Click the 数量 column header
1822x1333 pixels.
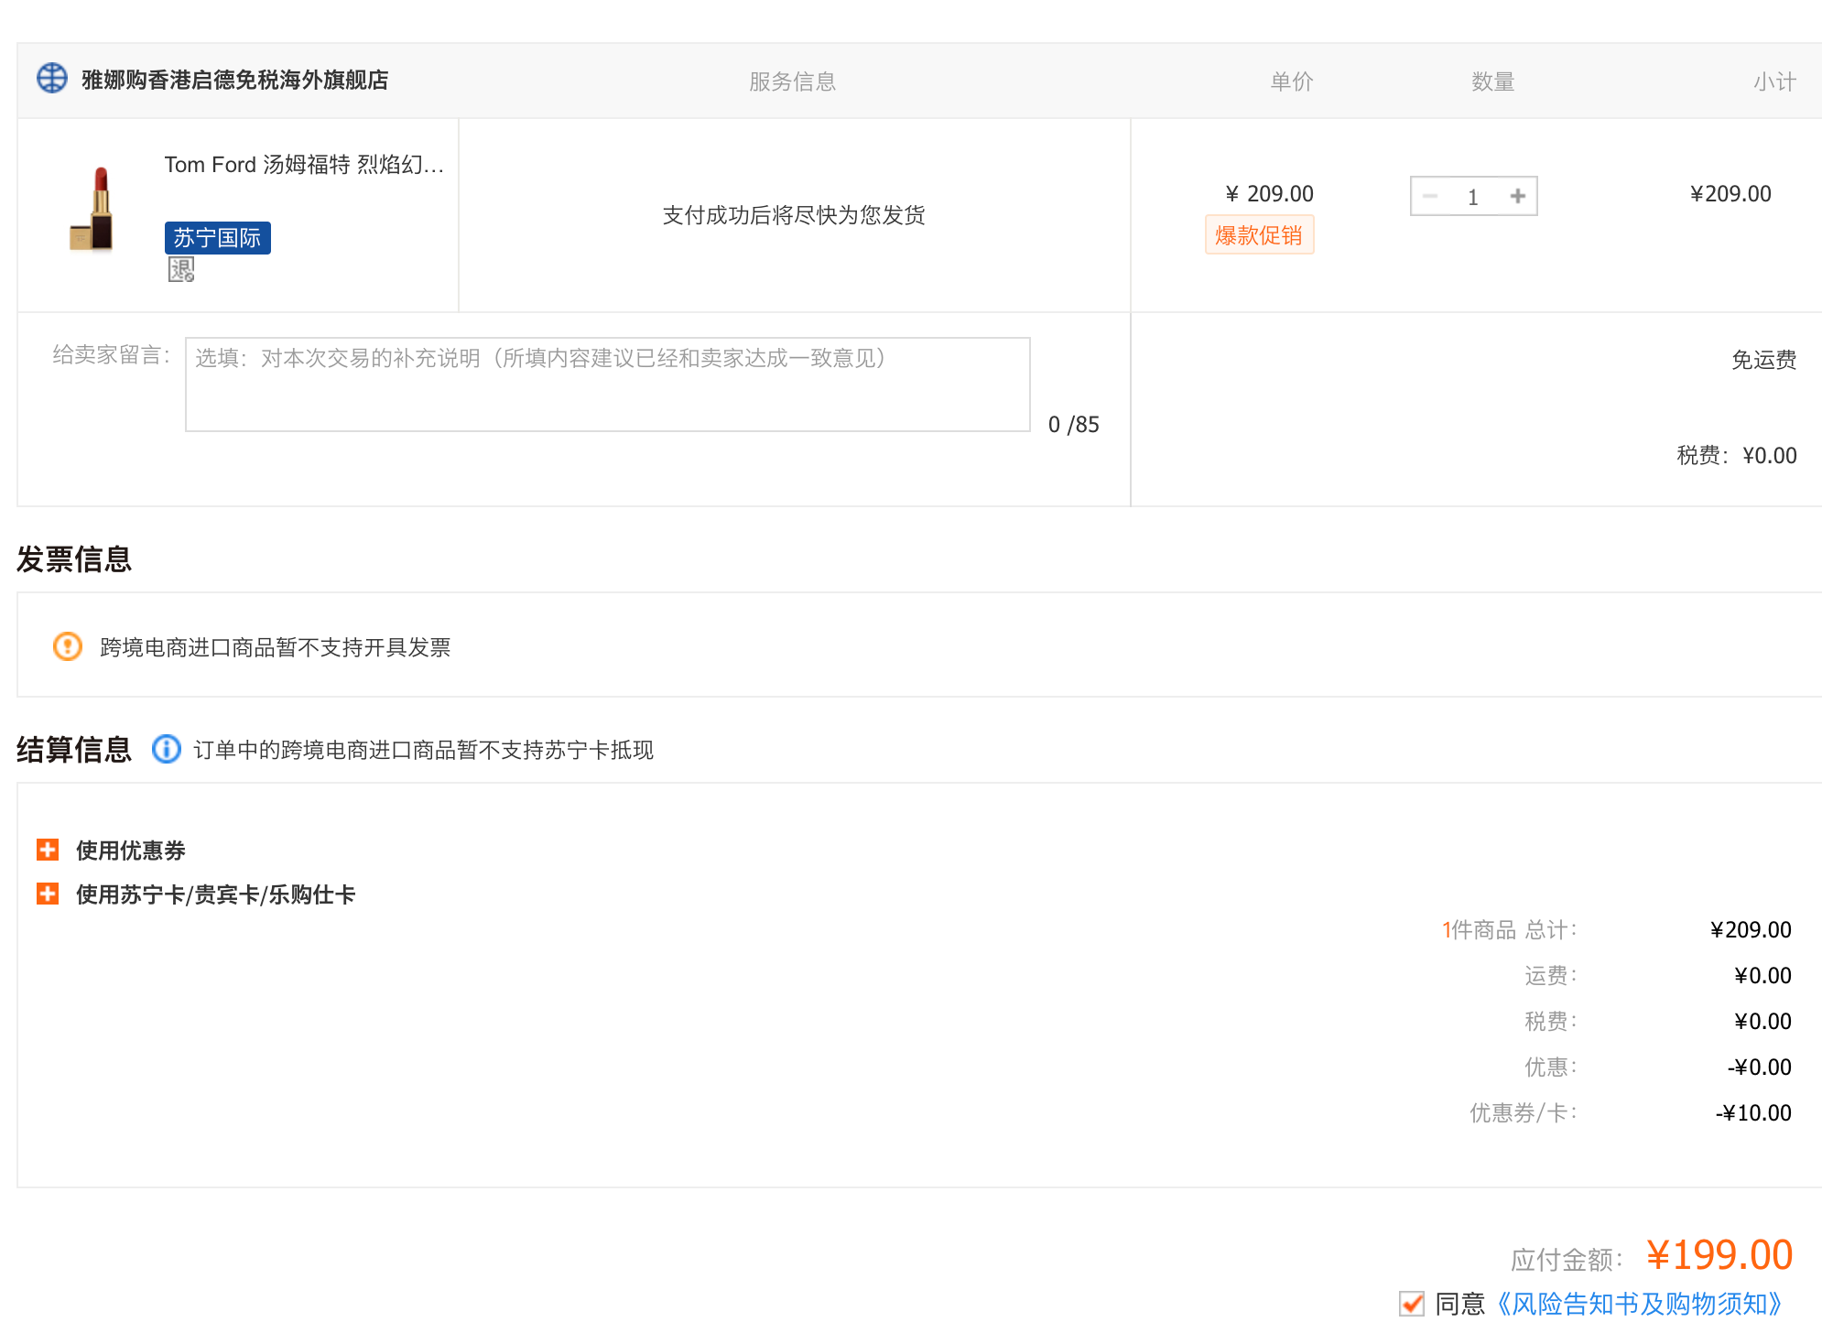pos(1493,81)
